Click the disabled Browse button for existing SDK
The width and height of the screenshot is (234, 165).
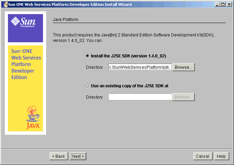tap(183, 97)
